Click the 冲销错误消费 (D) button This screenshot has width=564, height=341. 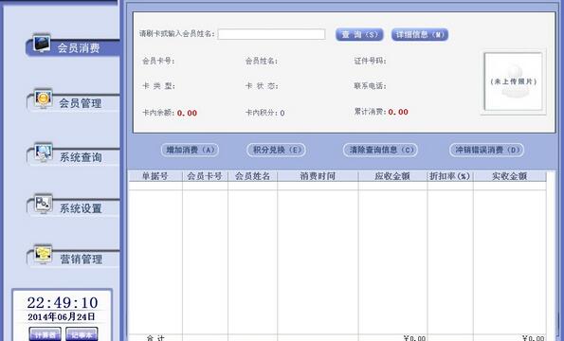click(x=486, y=150)
